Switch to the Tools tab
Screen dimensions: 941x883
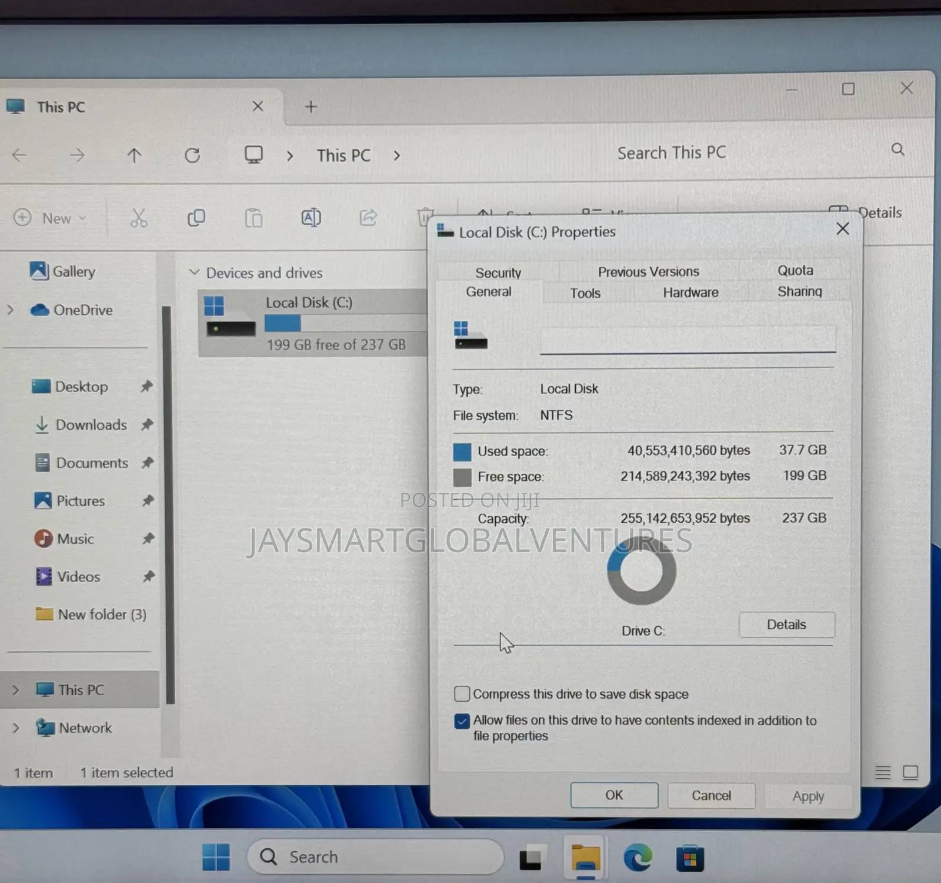coord(585,293)
